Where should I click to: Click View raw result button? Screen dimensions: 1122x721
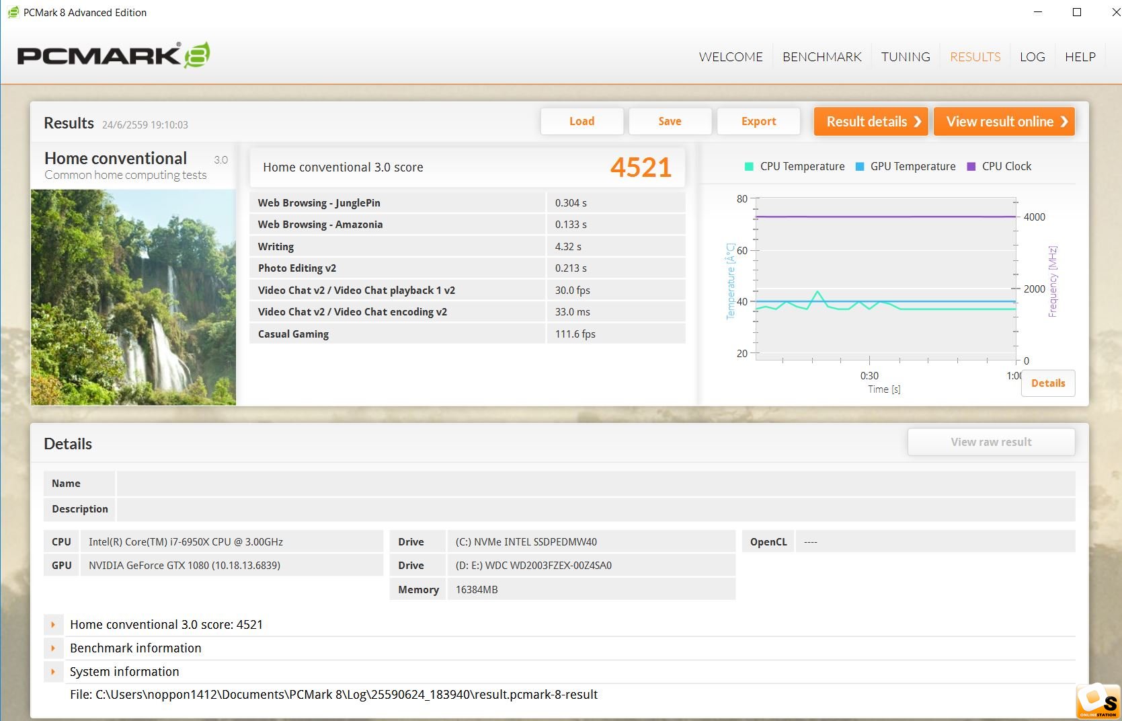991,442
